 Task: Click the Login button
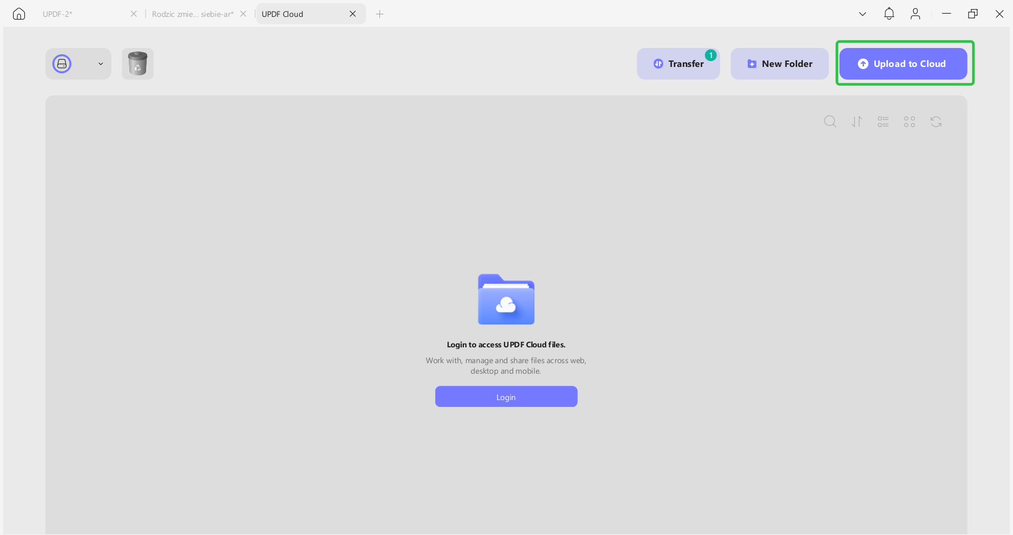pyautogui.click(x=506, y=396)
